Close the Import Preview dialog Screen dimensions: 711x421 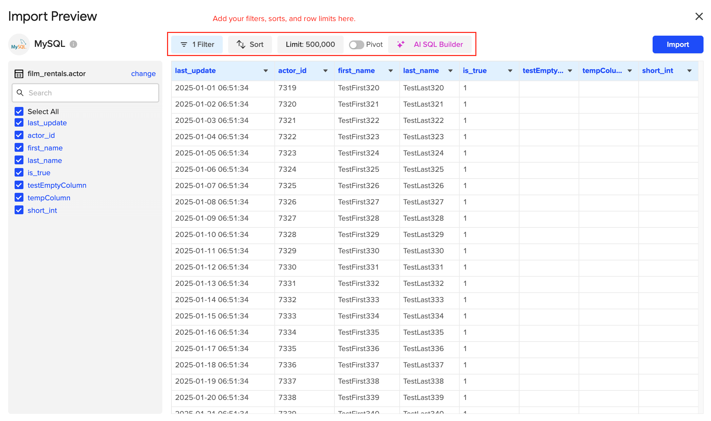(x=699, y=16)
